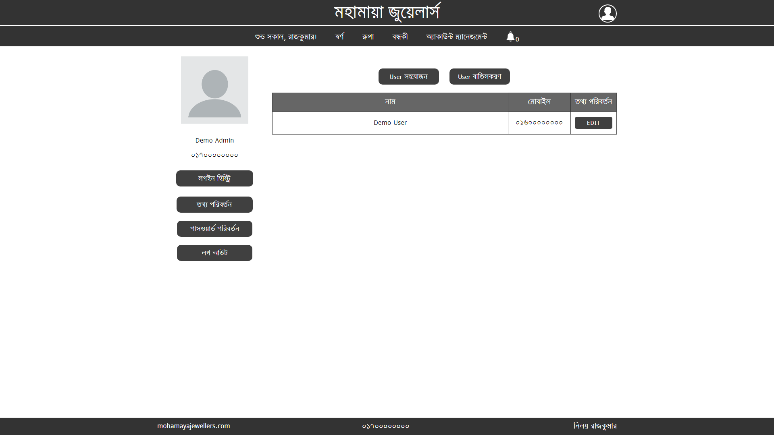
Task: Open the স্বর্ণ menu item
Action: (x=339, y=37)
